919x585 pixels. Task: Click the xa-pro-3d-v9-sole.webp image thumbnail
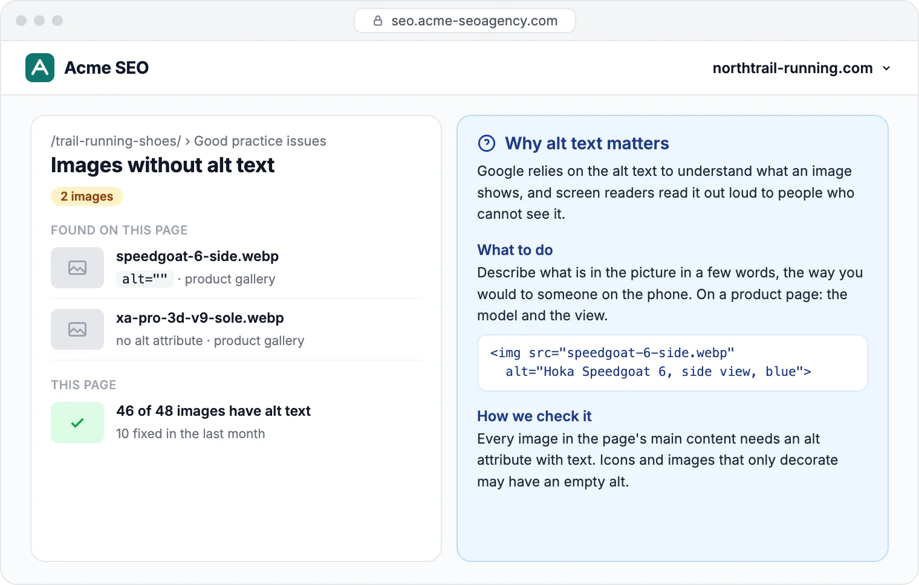point(77,329)
